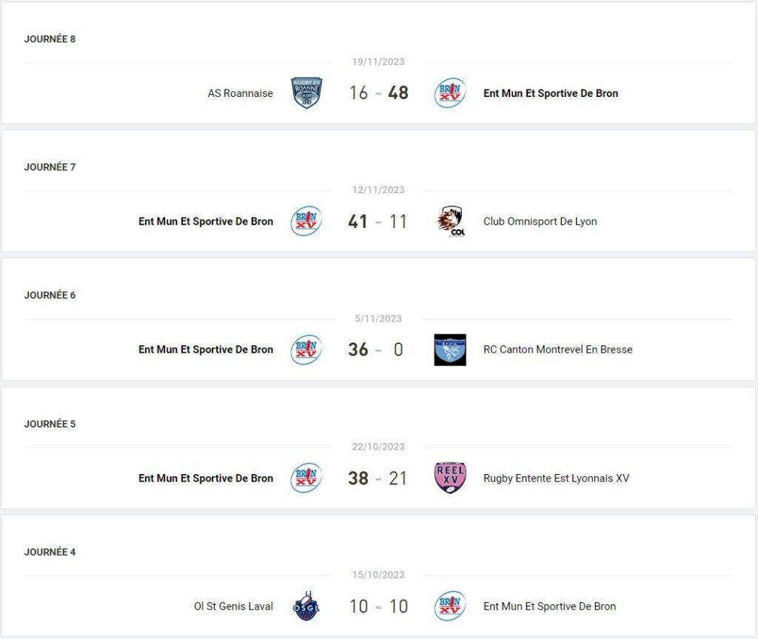758x639 pixels.
Task: Open the AS Roannaise team name link
Action: [241, 93]
